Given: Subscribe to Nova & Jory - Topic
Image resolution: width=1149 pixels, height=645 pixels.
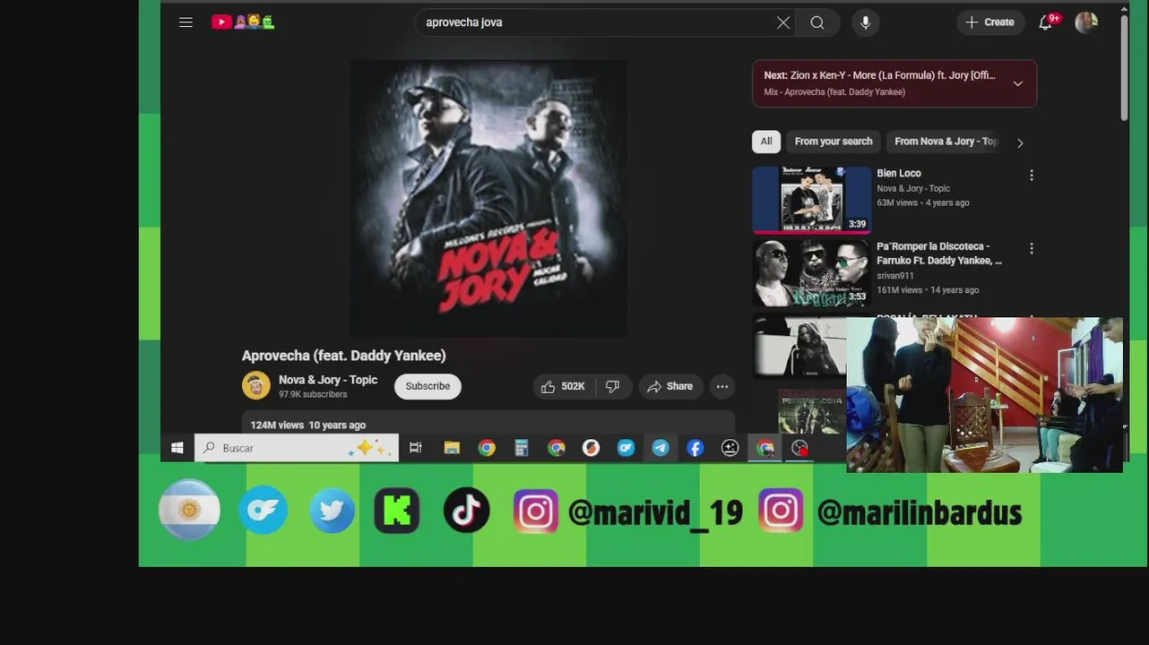Looking at the screenshot, I should click(428, 386).
